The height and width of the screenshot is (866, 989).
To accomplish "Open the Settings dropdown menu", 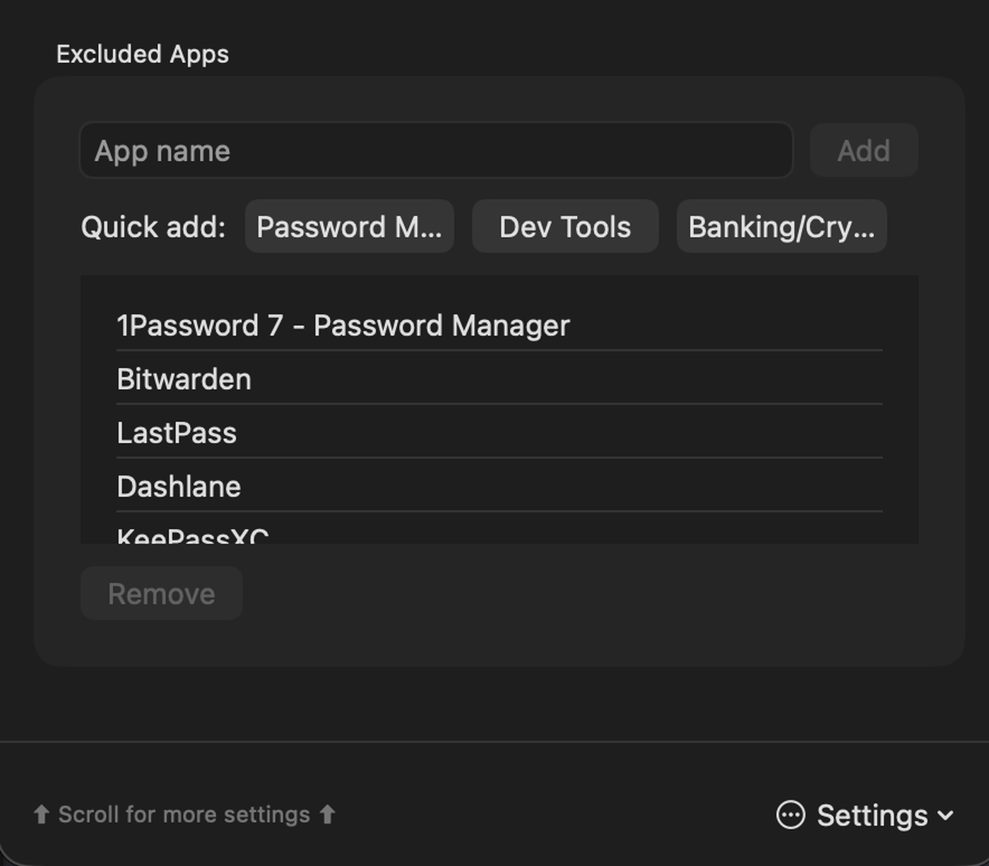I will click(x=865, y=815).
